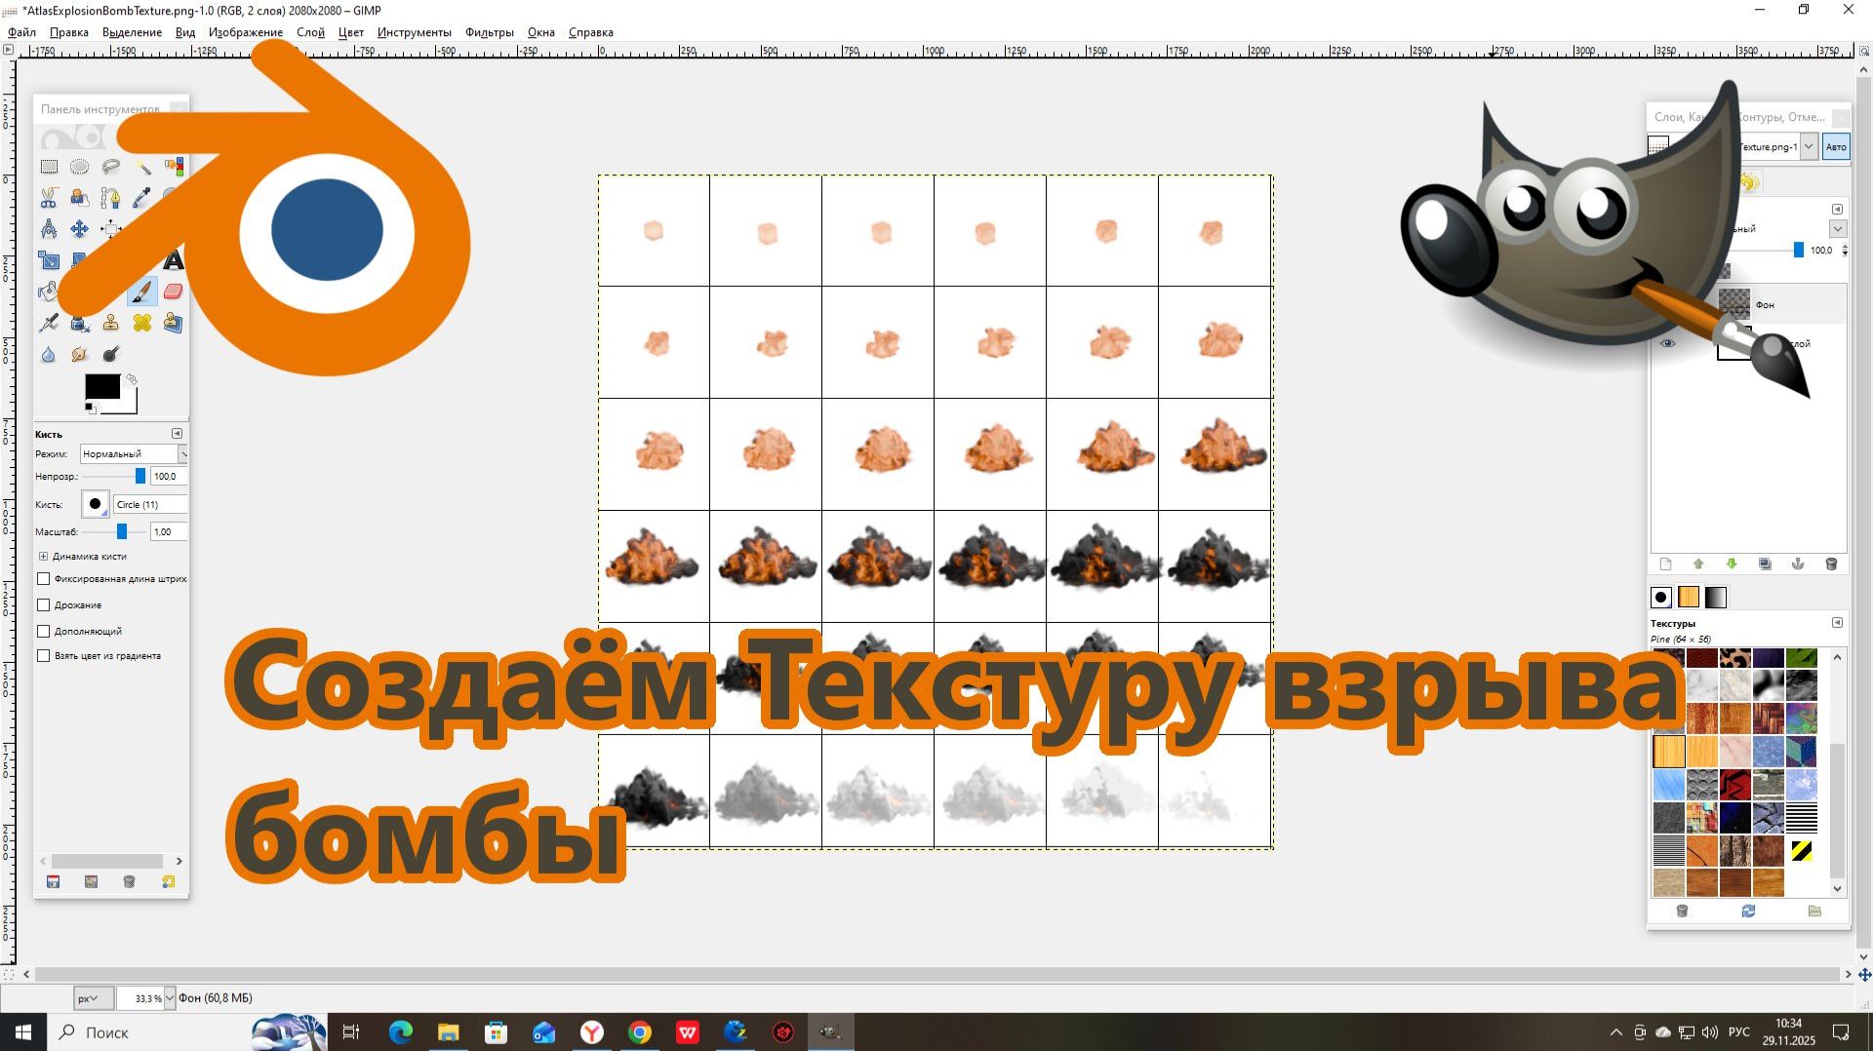1873x1051 pixels.
Task: Select the Paintbrush tool
Action: tap(142, 292)
